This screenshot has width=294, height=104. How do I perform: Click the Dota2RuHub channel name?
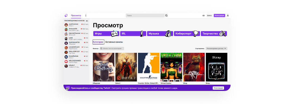tap(73, 56)
